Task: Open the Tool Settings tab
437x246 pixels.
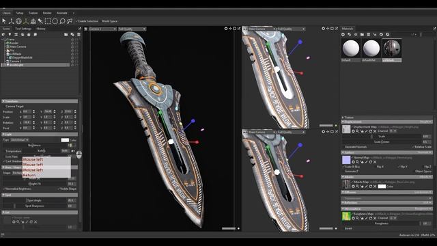Action: pos(23,29)
